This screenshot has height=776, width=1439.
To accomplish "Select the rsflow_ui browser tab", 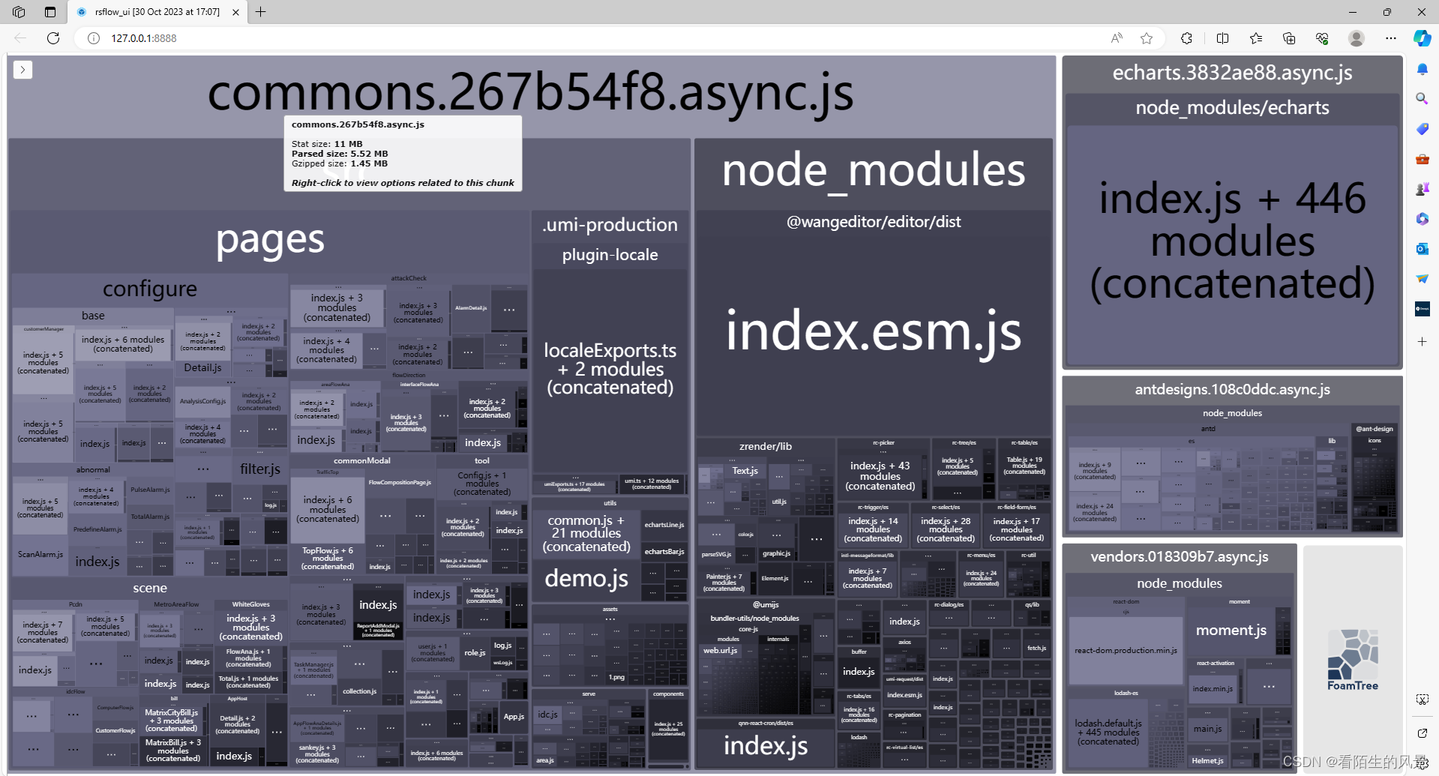I will point(157,12).
